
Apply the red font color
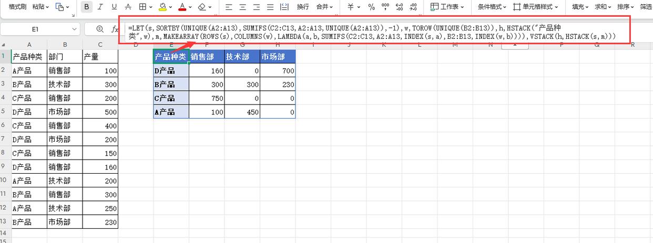click(182, 7)
